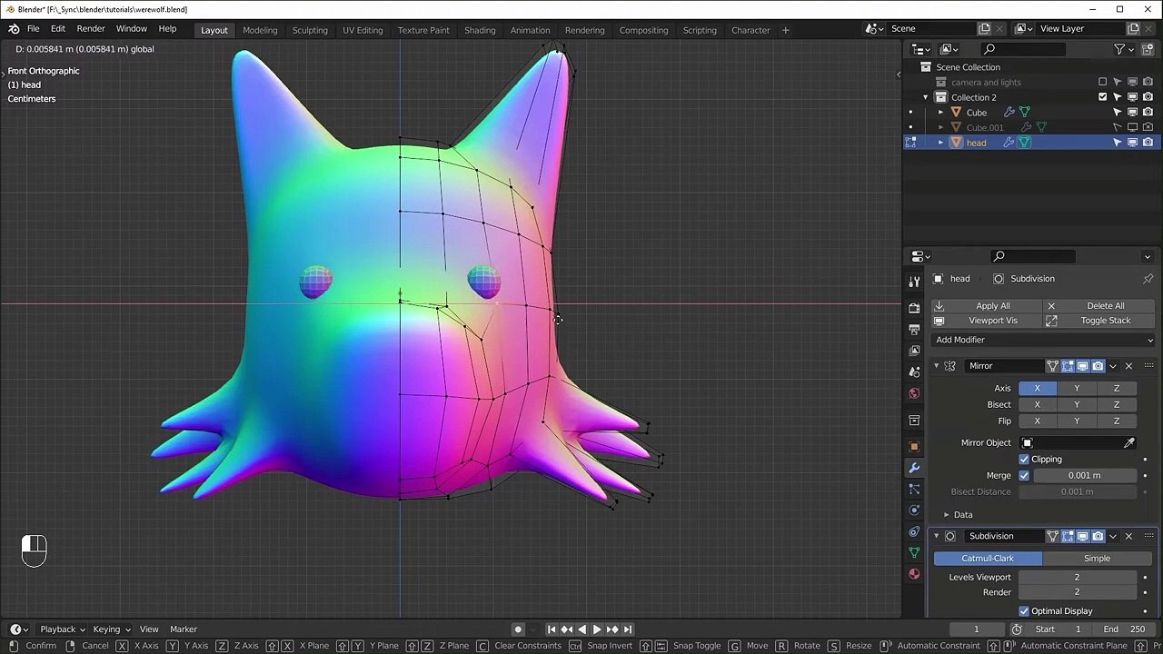
Task: Click mesh data icon next to Cube
Action: (1024, 113)
